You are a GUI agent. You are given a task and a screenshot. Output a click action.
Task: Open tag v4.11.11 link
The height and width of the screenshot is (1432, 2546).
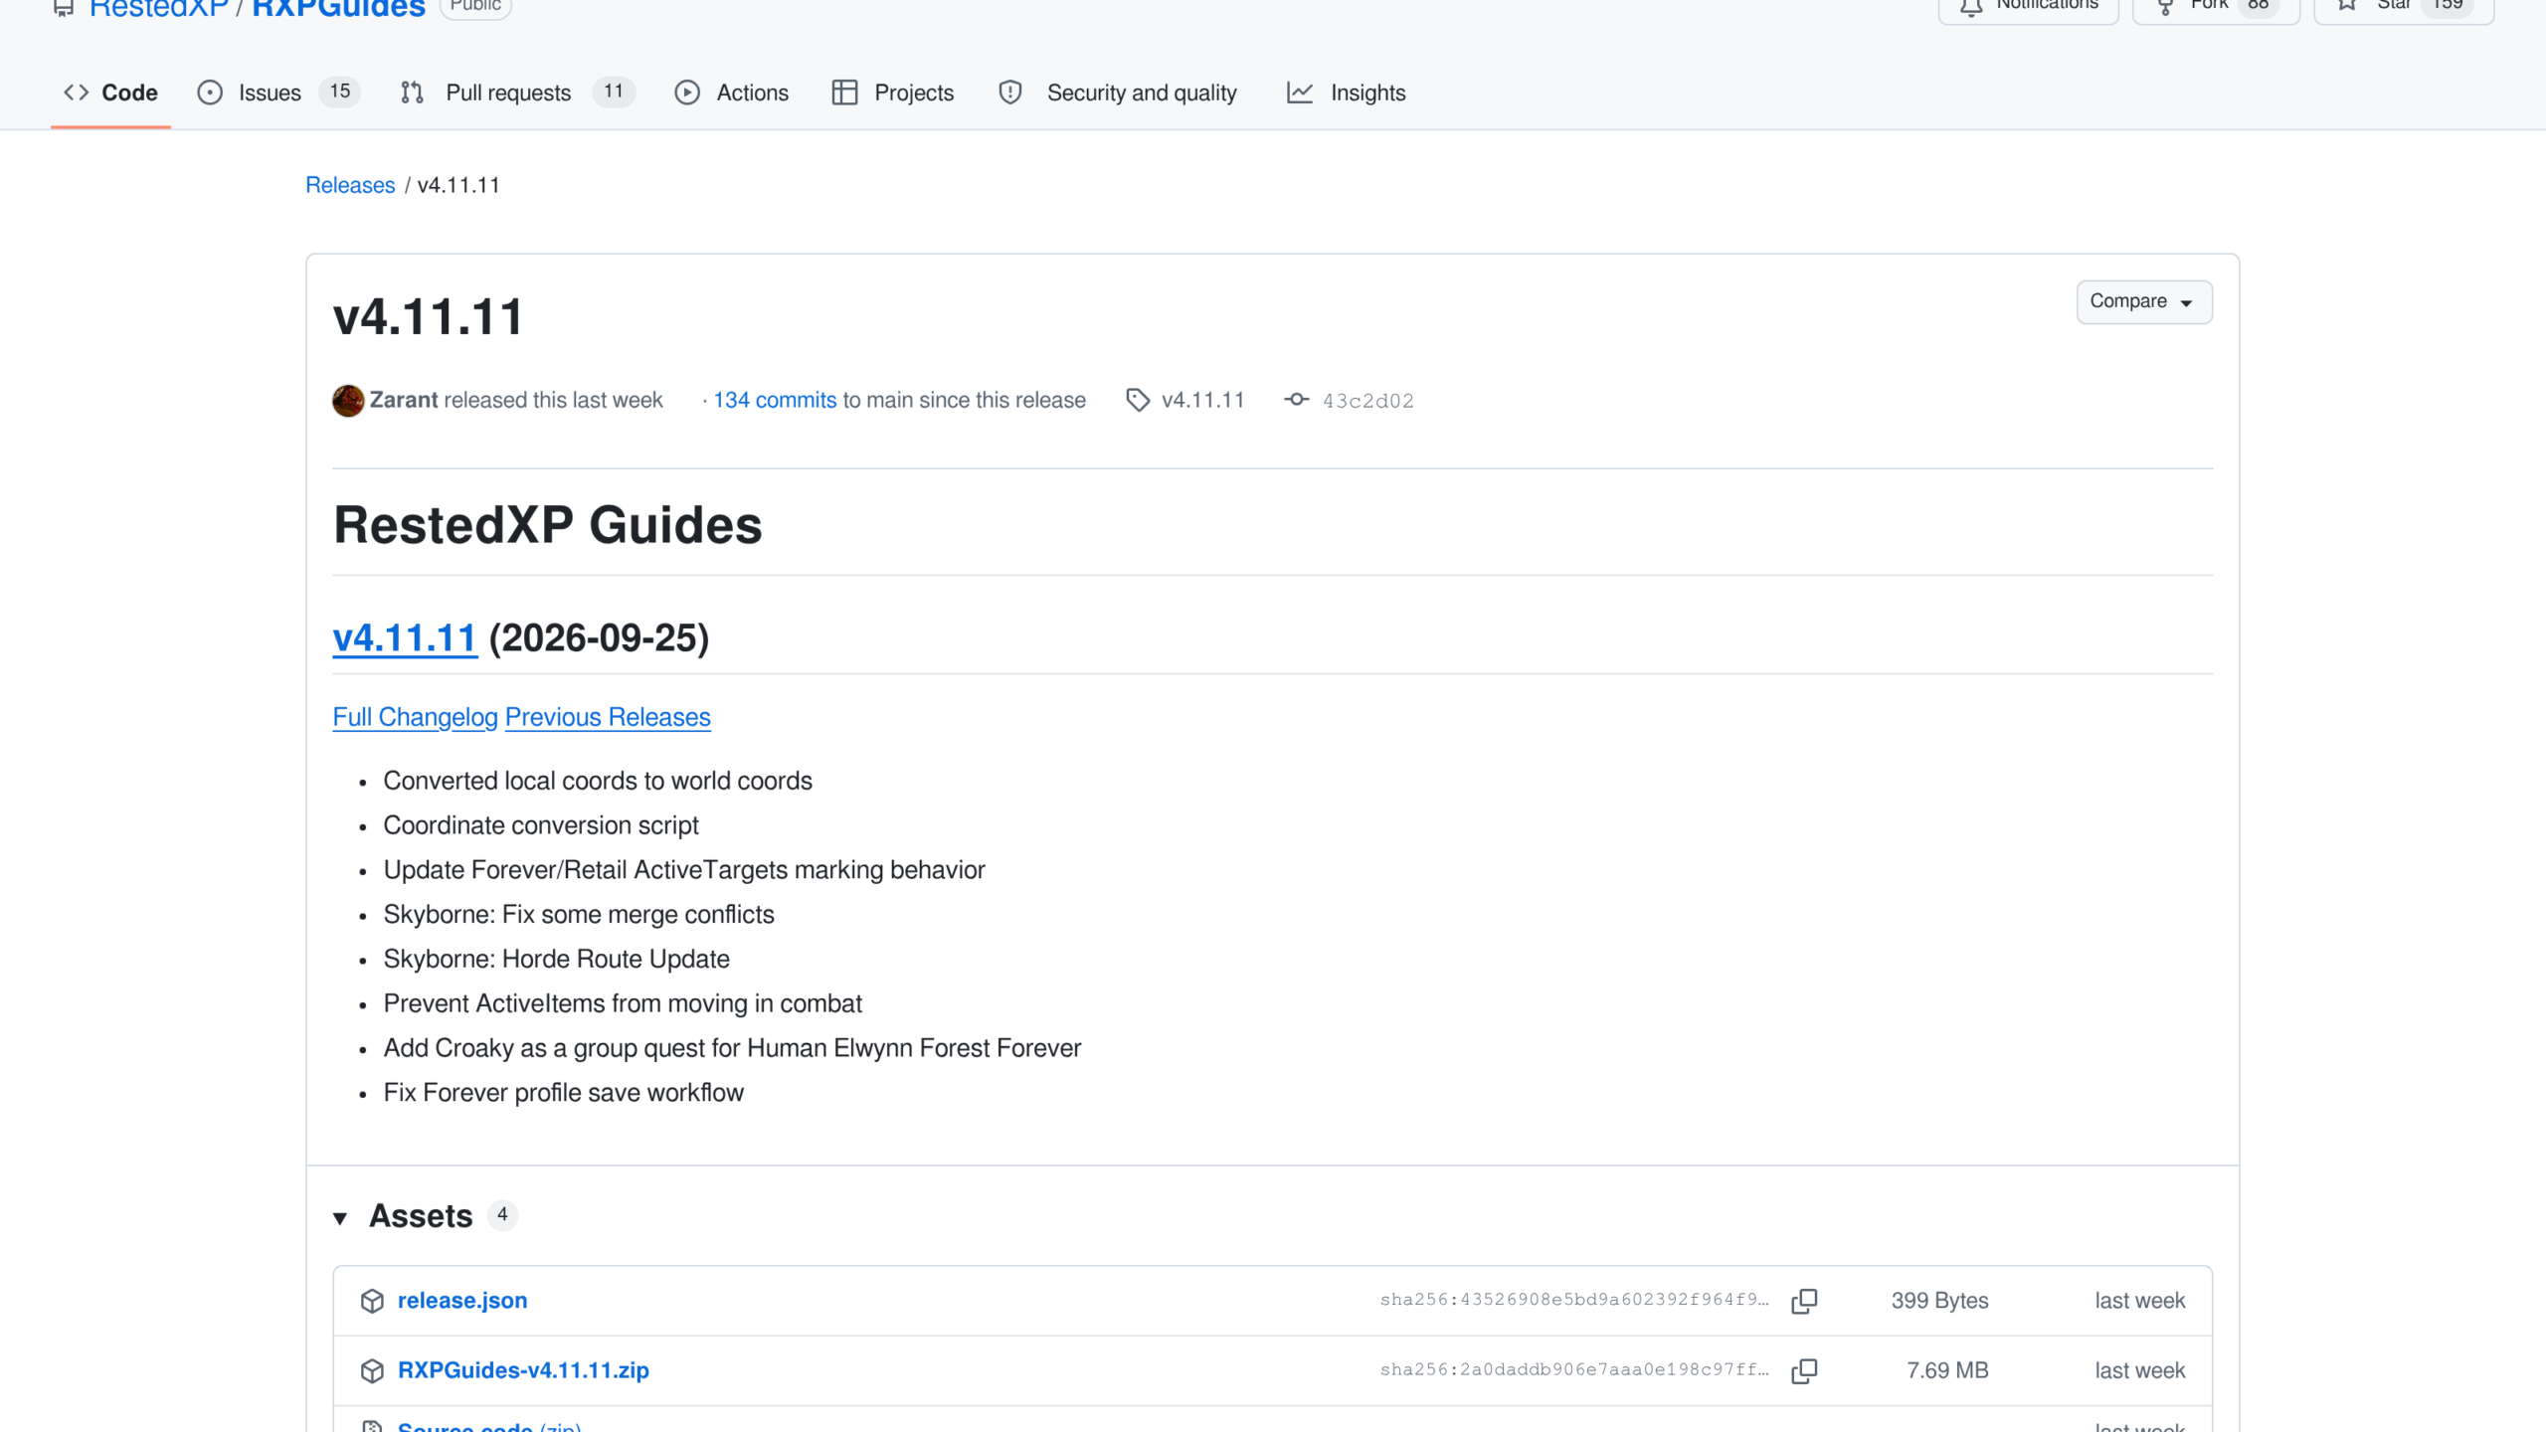(1202, 400)
